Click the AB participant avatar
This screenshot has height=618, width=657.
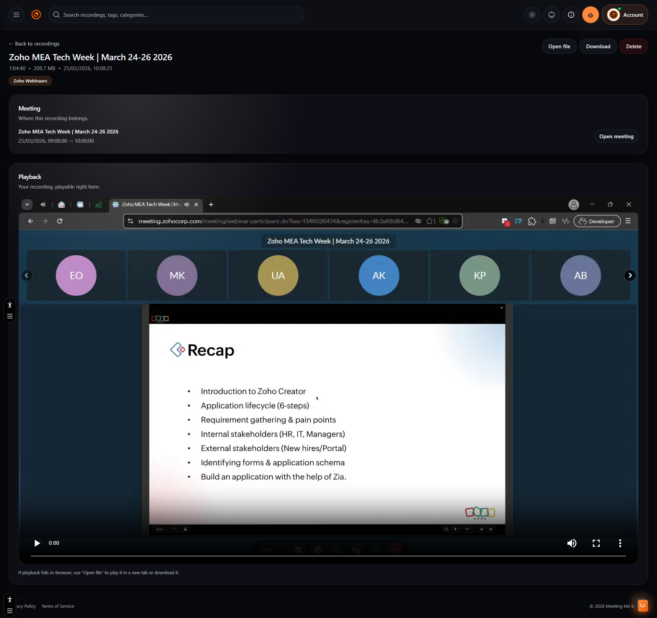click(580, 275)
